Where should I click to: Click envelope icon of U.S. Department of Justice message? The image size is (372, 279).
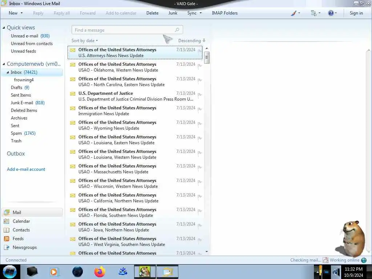point(73,94)
